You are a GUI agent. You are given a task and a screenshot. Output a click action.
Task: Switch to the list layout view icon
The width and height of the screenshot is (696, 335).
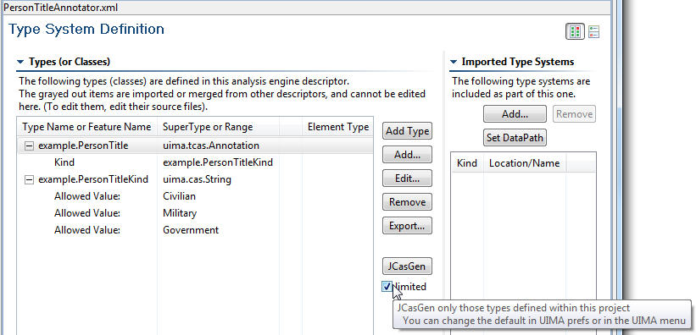593,32
